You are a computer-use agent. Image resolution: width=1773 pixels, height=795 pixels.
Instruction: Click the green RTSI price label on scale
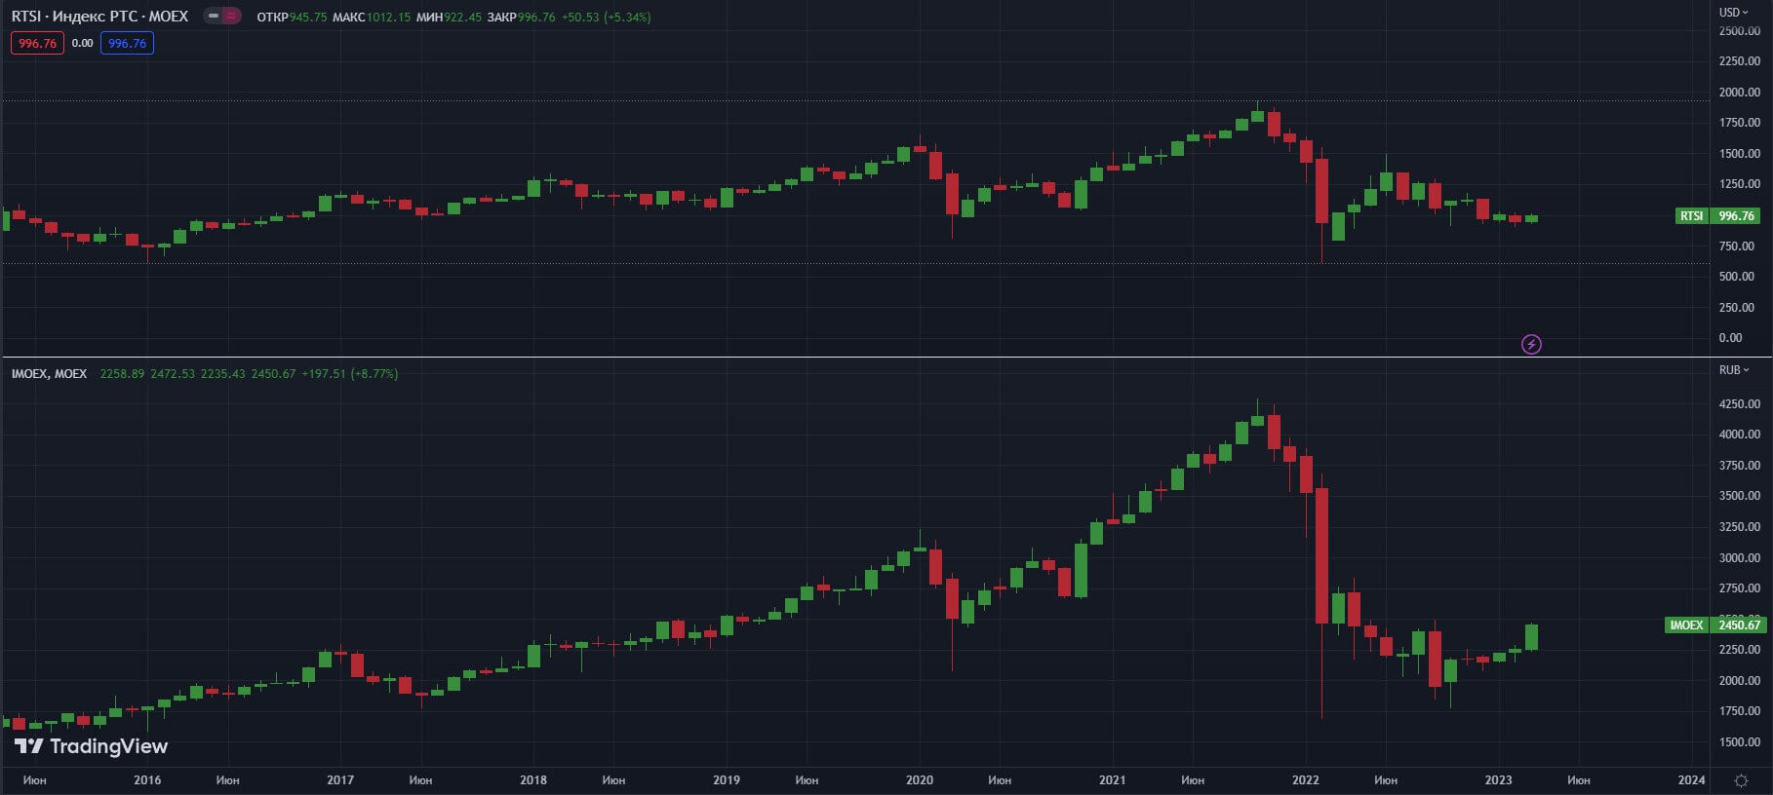click(1717, 216)
